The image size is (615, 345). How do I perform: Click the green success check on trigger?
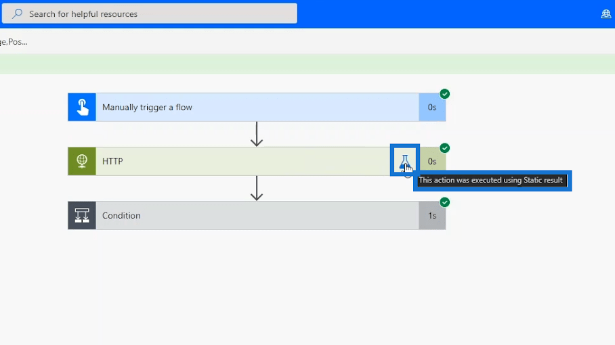[x=444, y=94]
